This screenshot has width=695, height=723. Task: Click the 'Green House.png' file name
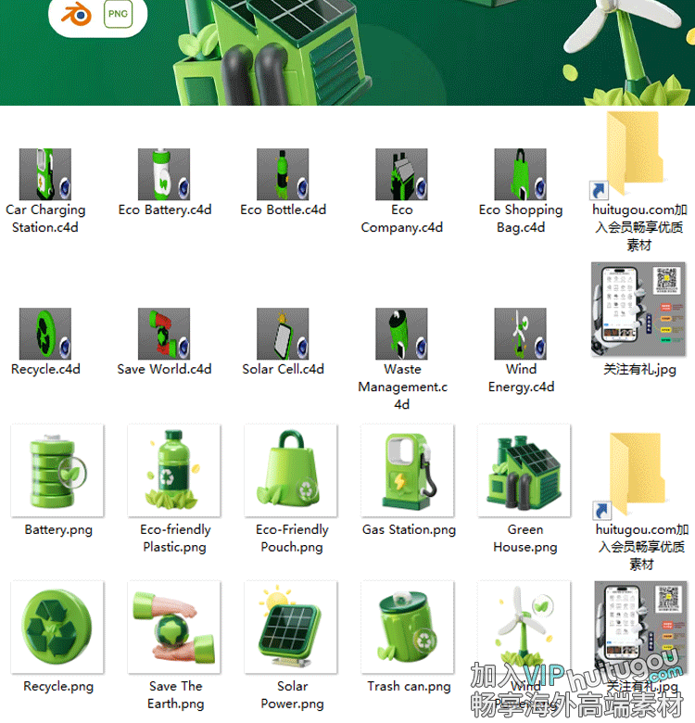pos(525,539)
